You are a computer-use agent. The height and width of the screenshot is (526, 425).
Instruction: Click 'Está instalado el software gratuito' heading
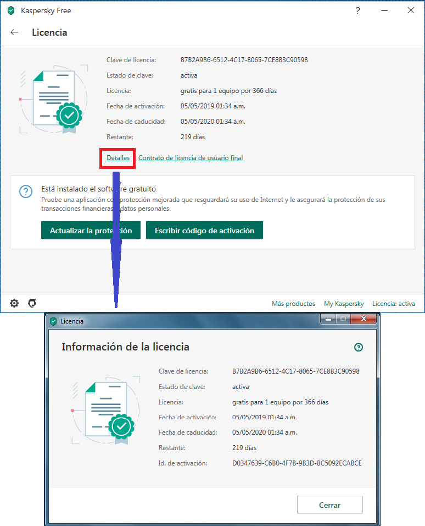98,189
